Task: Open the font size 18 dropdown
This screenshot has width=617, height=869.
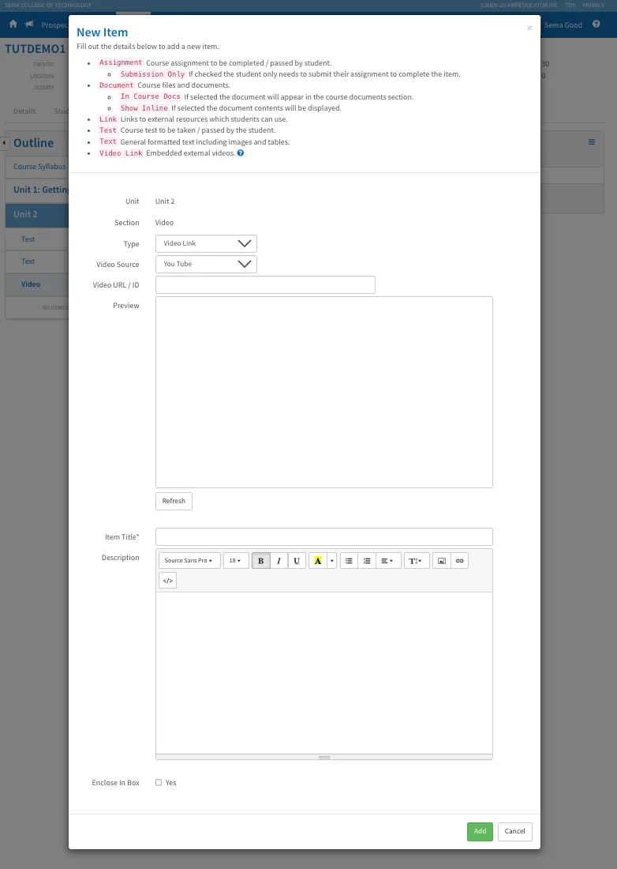Action: coord(236,561)
